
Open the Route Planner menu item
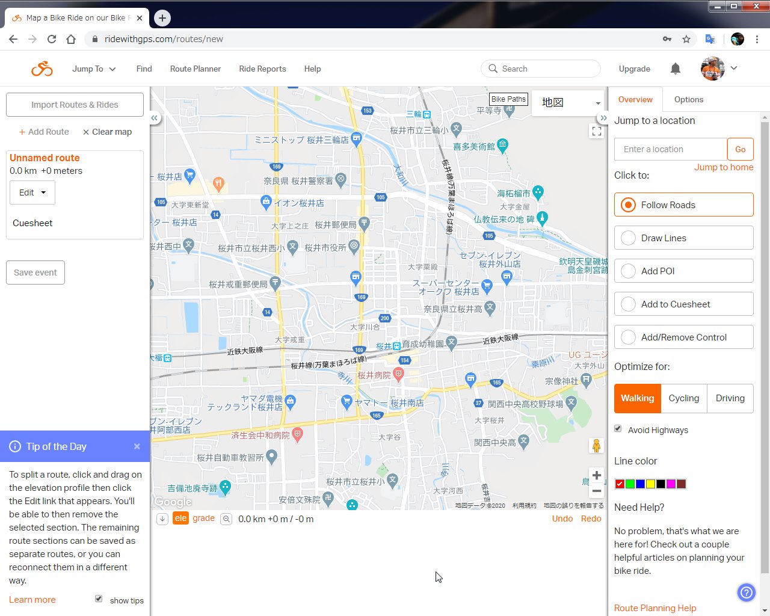pos(196,69)
